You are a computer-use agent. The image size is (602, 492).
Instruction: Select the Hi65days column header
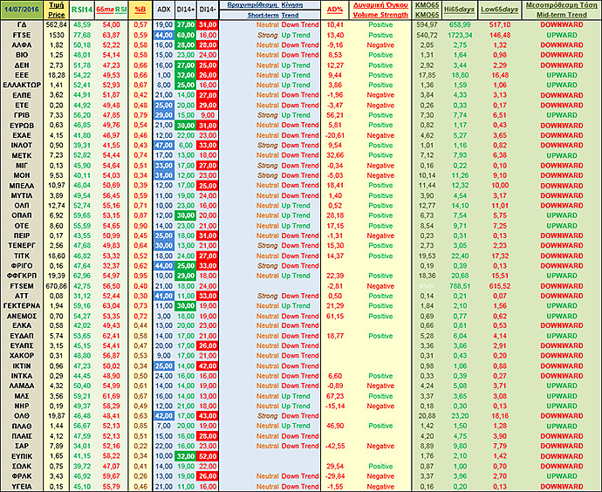pos(460,10)
